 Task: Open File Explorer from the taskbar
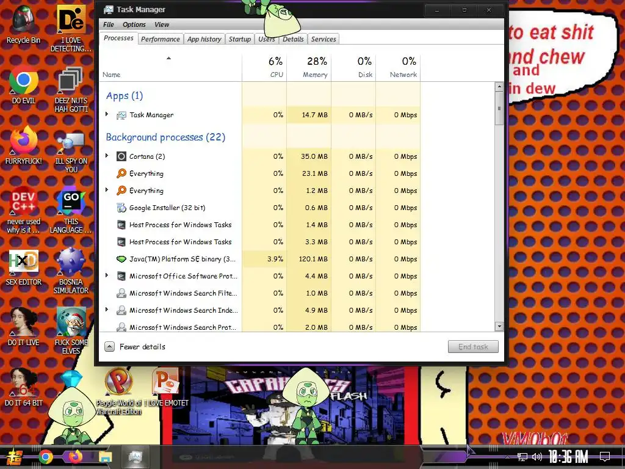[x=105, y=457]
